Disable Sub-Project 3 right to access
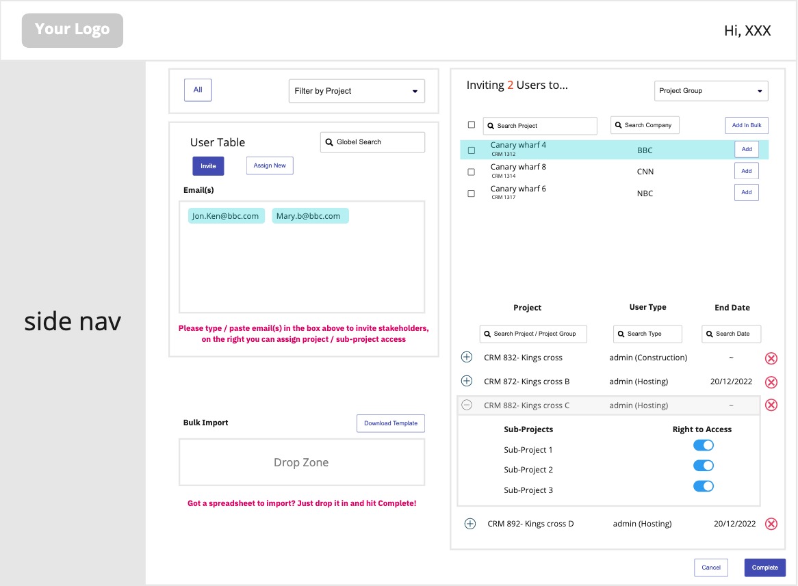The width and height of the screenshot is (798, 586). (x=703, y=486)
